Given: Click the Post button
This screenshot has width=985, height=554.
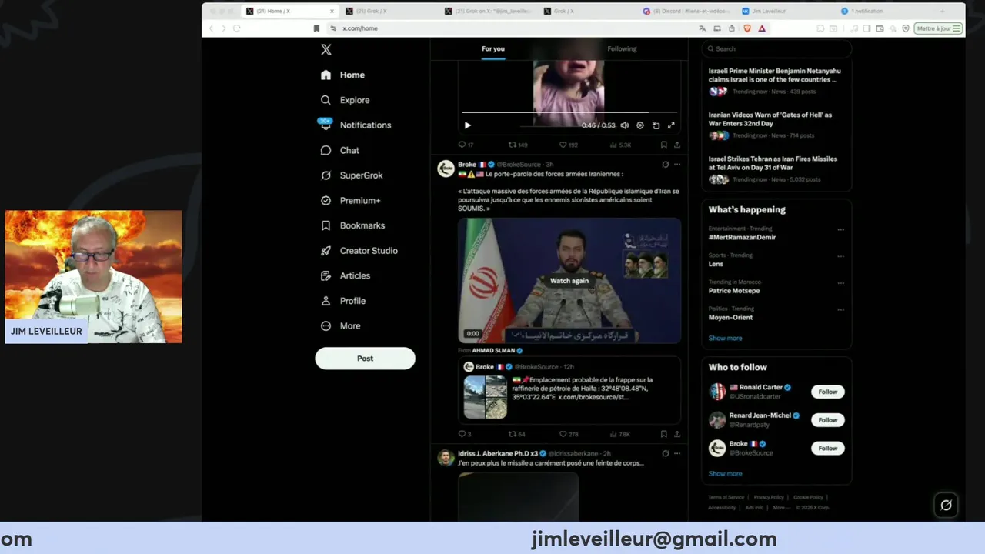Looking at the screenshot, I should pos(365,359).
